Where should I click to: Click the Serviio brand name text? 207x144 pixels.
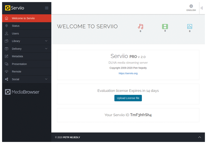pos(18,8)
